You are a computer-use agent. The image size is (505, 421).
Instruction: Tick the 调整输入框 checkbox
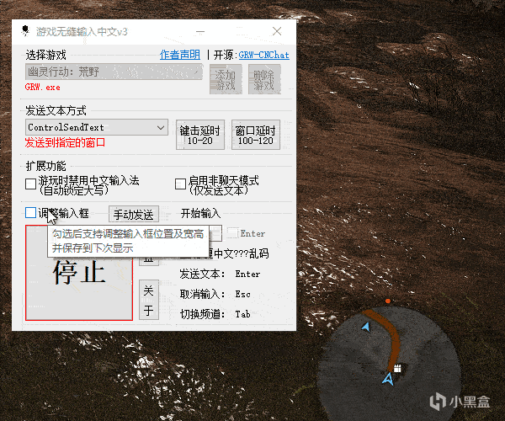click(30, 212)
